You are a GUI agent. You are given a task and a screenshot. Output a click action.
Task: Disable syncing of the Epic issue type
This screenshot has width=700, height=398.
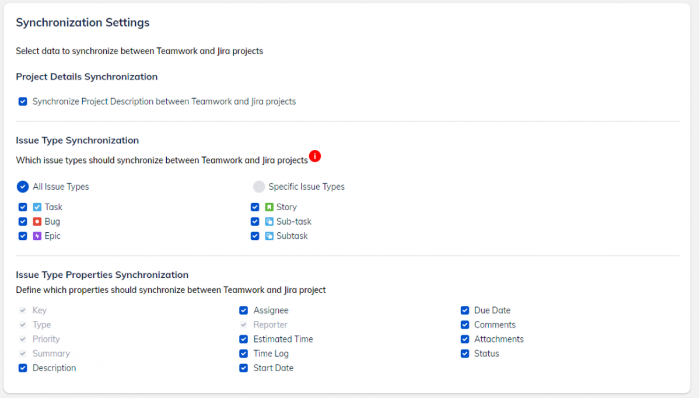pos(22,236)
